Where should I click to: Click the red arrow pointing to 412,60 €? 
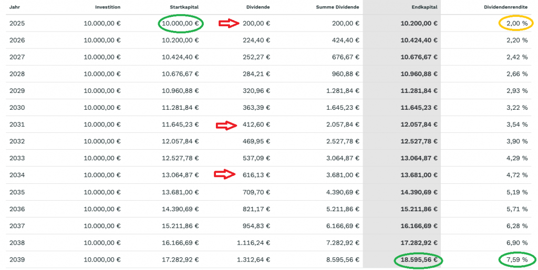point(226,124)
